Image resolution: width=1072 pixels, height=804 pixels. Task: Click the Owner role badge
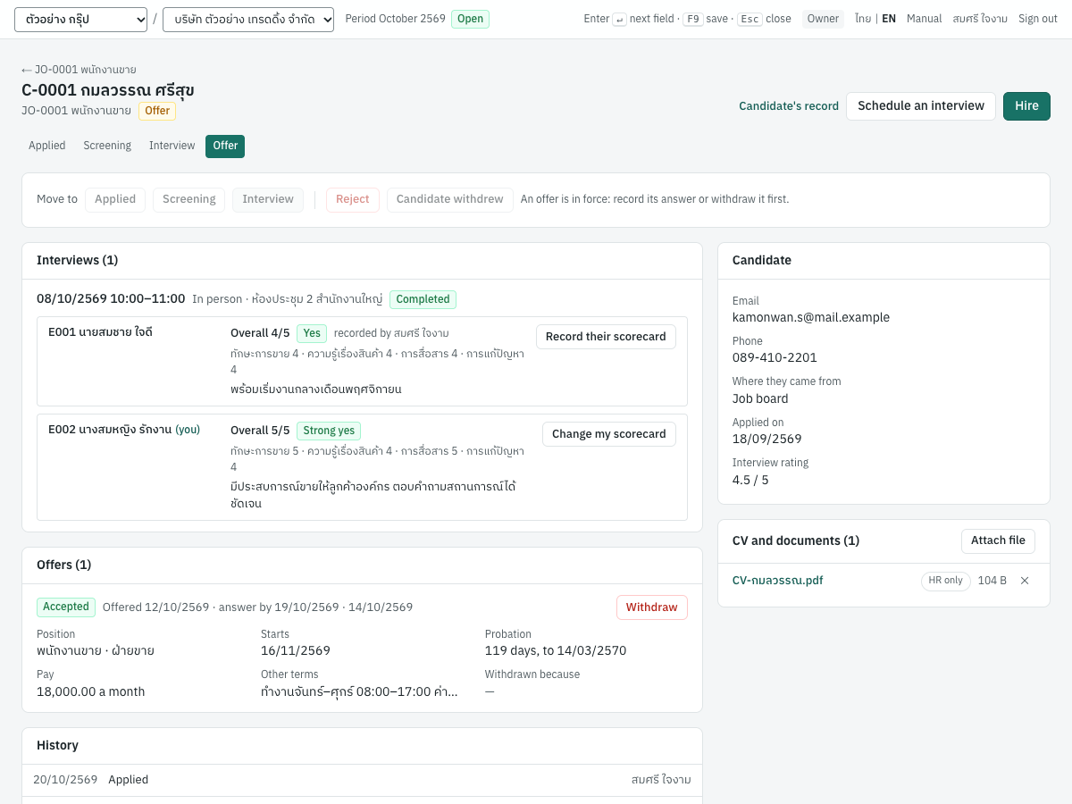coord(823,19)
